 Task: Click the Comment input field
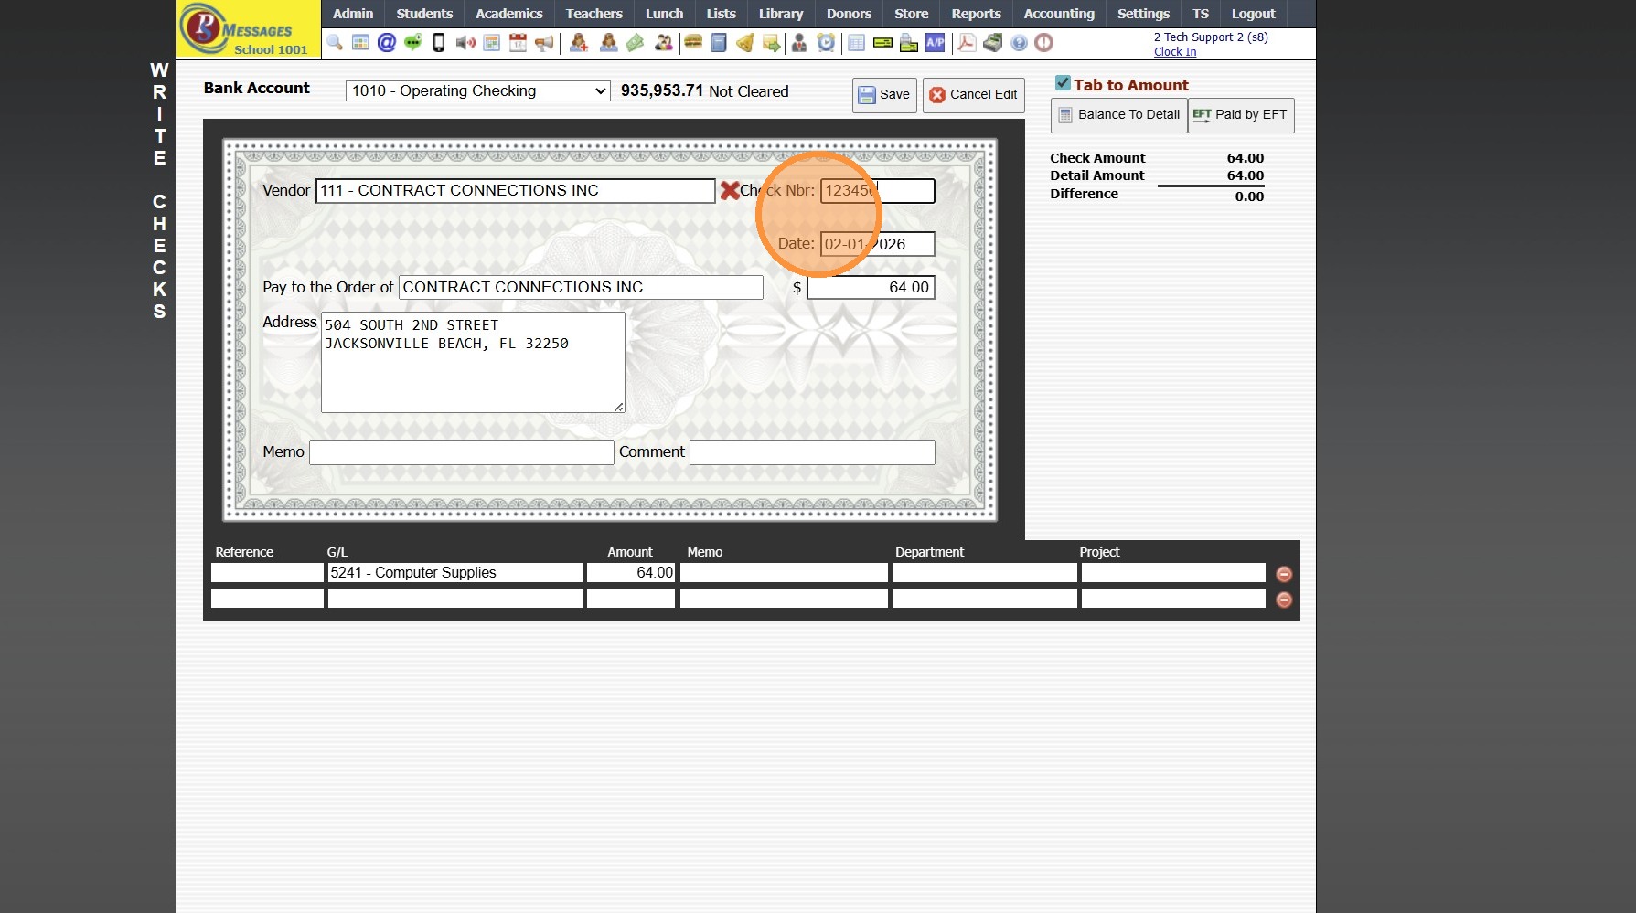[812, 452]
